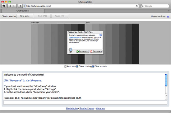Click the chat message input field
171x113 pixels.
[85, 102]
